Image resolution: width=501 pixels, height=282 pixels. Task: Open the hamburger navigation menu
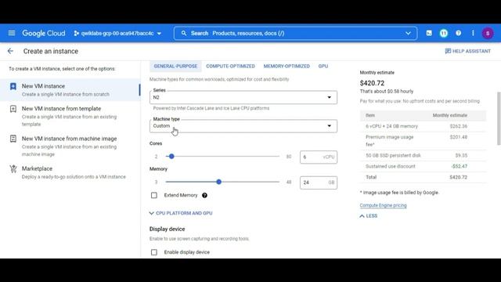pyautogui.click(x=12, y=33)
